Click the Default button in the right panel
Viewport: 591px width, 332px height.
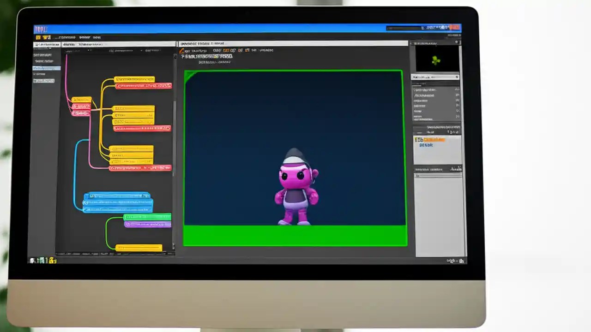[425, 145]
